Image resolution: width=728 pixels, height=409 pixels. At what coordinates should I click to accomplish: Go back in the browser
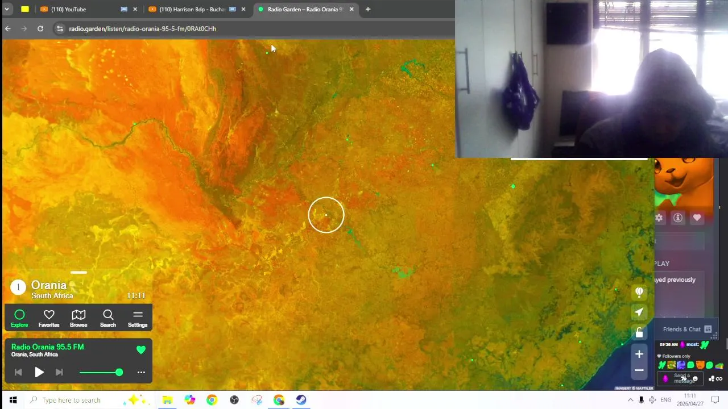pos(8,28)
